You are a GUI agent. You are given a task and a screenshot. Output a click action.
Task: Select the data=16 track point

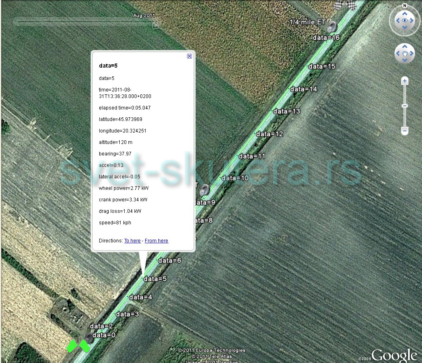(x=326, y=38)
